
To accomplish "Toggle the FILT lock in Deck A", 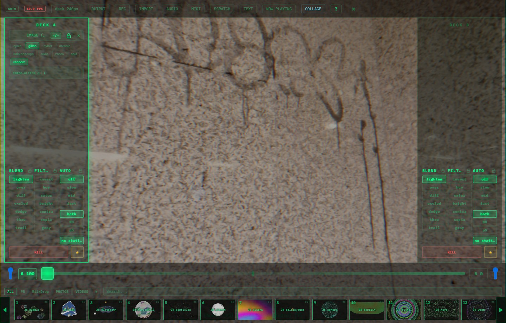I will coord(55,171).
